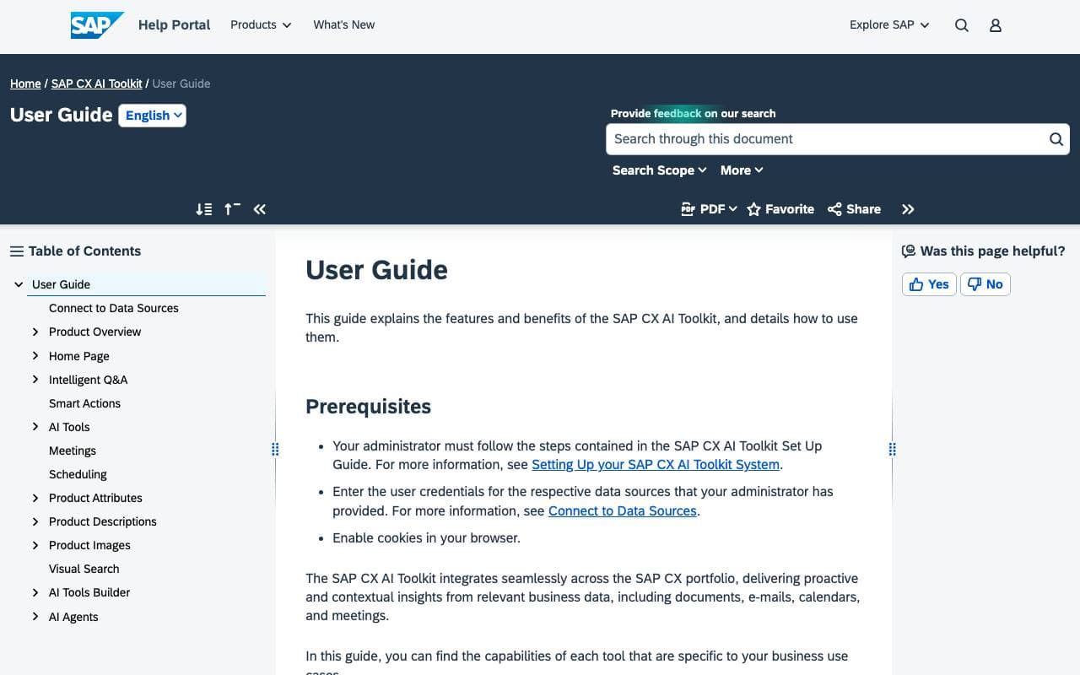Viewport: 1080px width, 675px height.
Task: Select Product Descriptions in contents
Action: pyautogui.click(x=103, y=521)
